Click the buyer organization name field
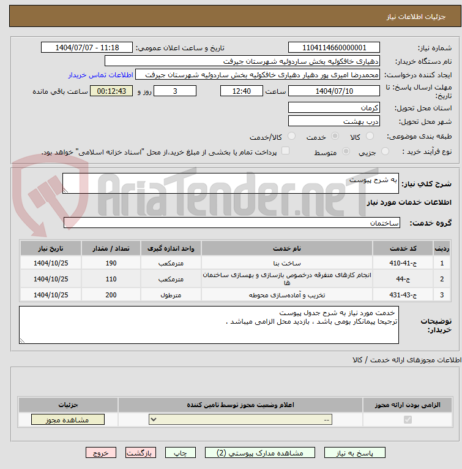The image size is (462, 469). coord(242,61)
